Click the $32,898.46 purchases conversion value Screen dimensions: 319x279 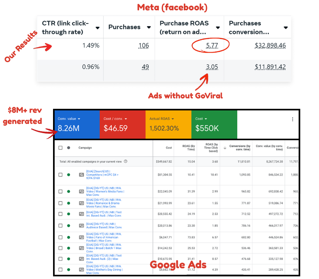coord(270,45)
